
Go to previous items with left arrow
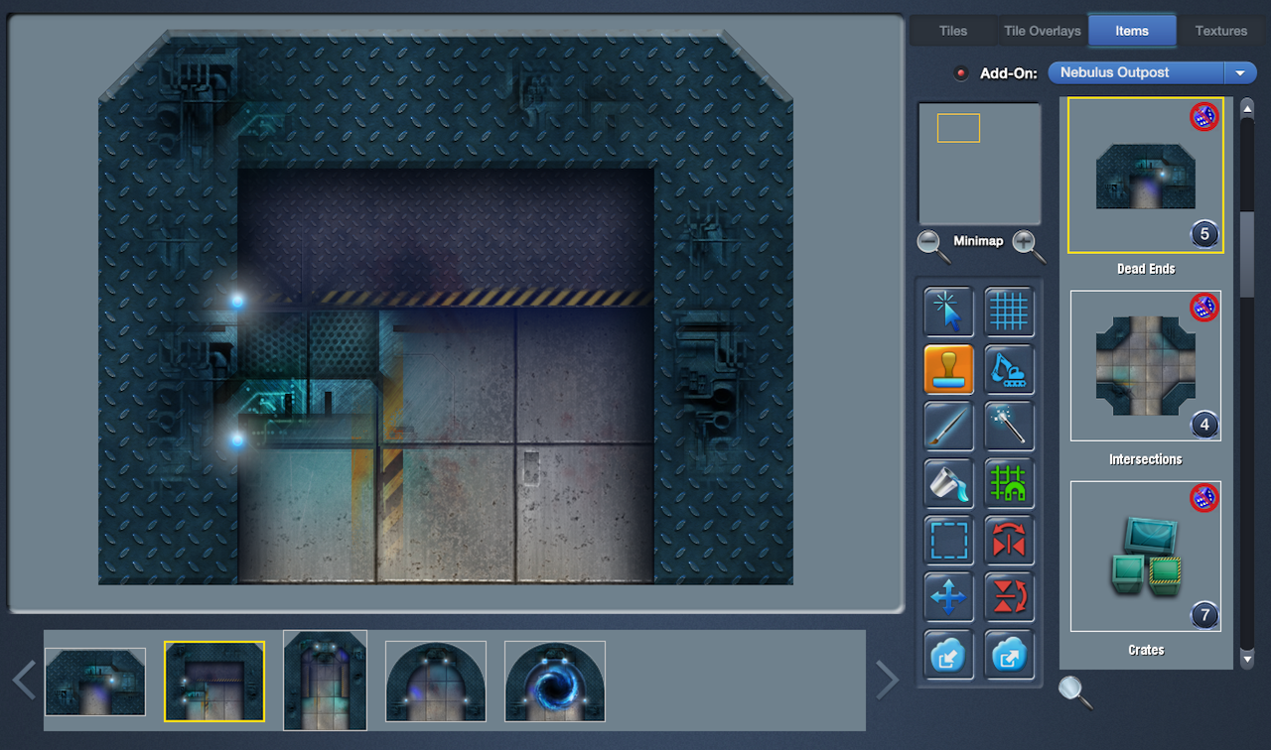24,681
